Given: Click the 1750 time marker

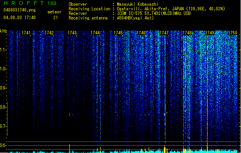Looking at the screenshot, I should [233, 33].
